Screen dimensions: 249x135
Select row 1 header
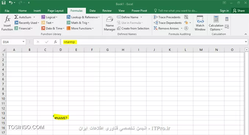point(3,55)
